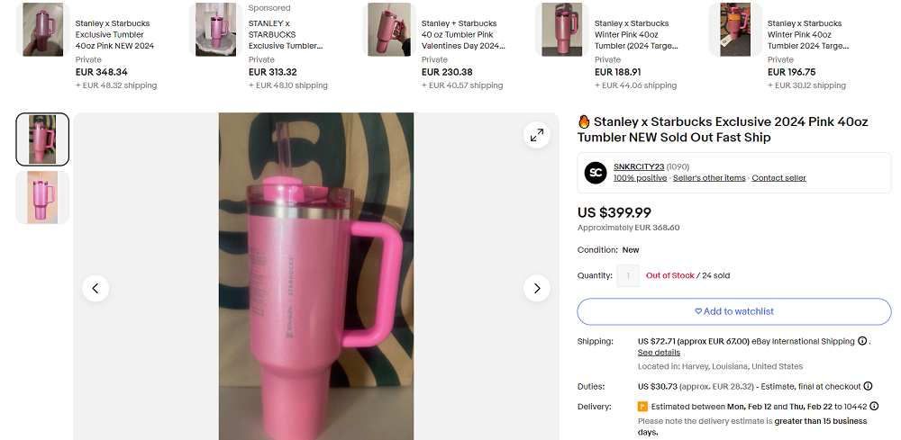The width and height of the screenshot is (901, 440).
Task: Select the second tumbler thumbnail
Action: click(x=42, y=197)
